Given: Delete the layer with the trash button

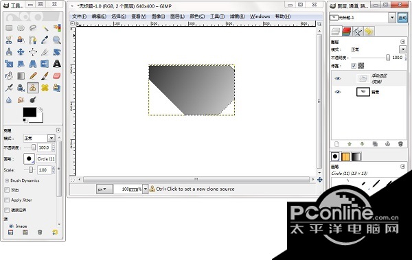Looking at the screenshot, I should pos(400,144).
